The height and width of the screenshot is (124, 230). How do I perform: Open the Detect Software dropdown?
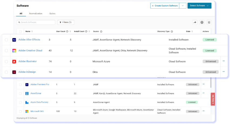coord(199,6)
